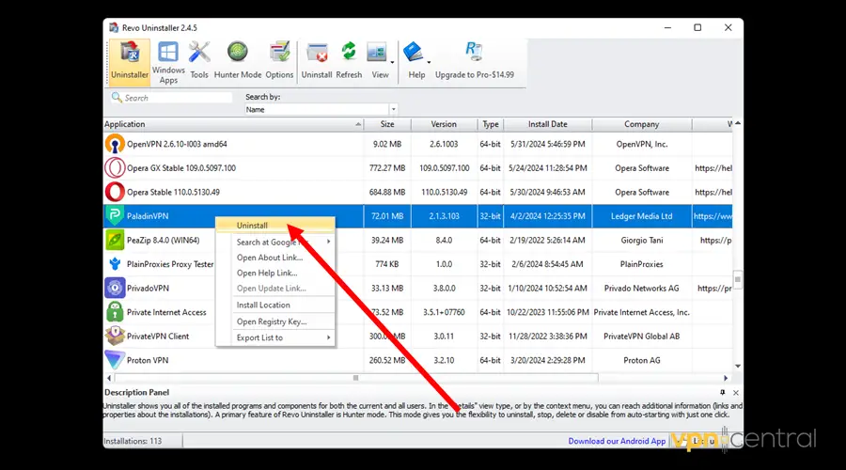
Task: Expand the Help dropdown arrow
Action: [429, 63]
